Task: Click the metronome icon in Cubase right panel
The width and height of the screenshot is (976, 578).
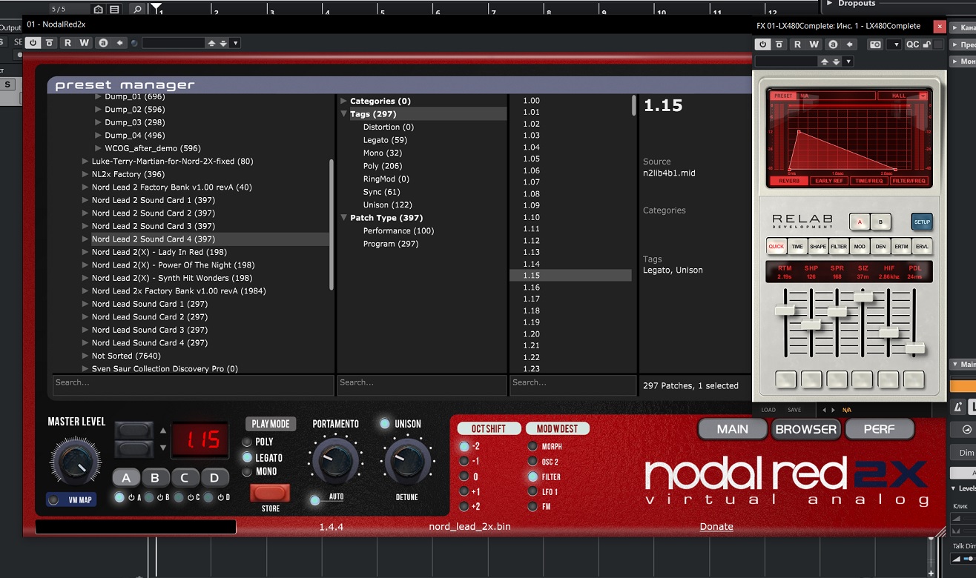Action: click(958, 406)
